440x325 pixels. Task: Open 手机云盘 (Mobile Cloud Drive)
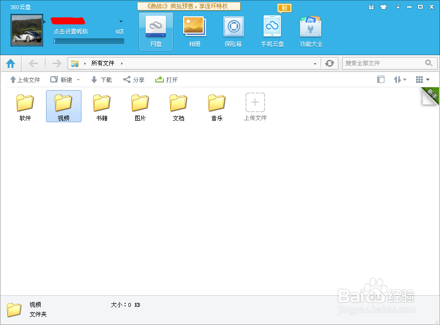click(272, 30)
